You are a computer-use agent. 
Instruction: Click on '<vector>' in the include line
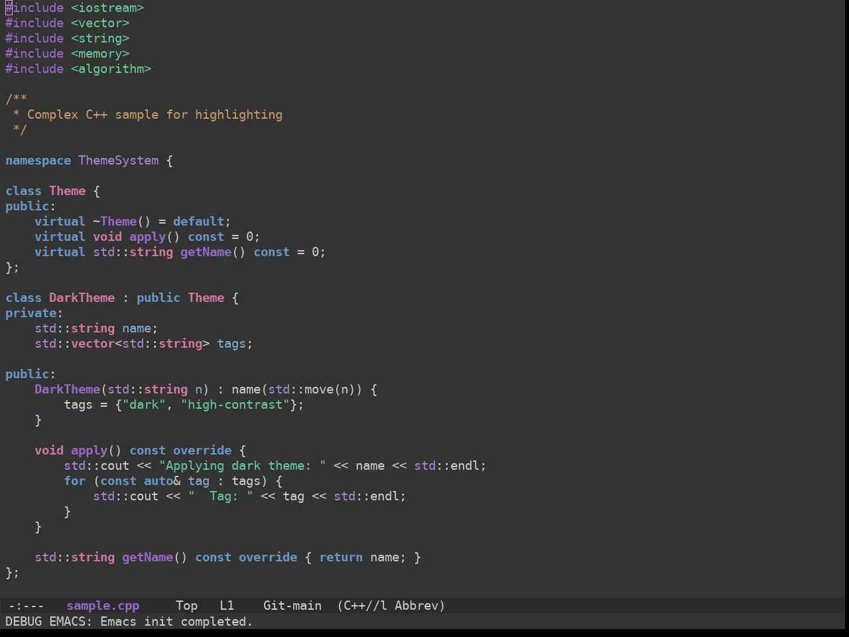[x=100, y=23]
